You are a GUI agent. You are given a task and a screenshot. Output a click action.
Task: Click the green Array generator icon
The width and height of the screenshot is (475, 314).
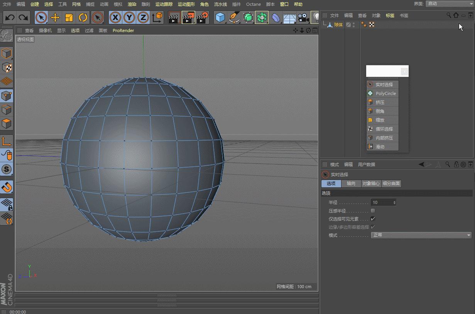click(262, 17)
